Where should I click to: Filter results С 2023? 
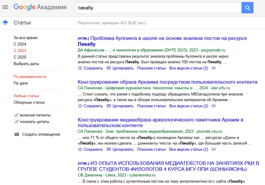[20, 50]
